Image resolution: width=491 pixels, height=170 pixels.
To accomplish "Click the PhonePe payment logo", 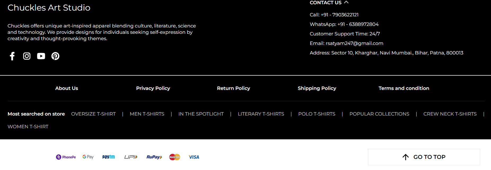I will coord(66,157).
